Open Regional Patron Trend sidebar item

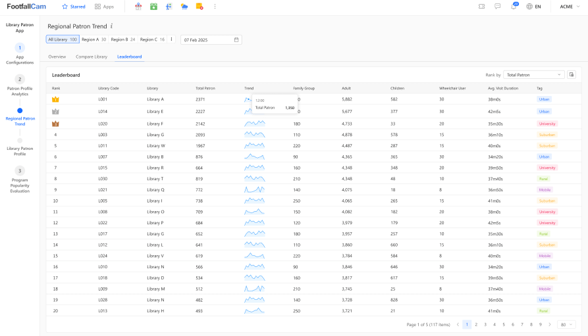20,117
